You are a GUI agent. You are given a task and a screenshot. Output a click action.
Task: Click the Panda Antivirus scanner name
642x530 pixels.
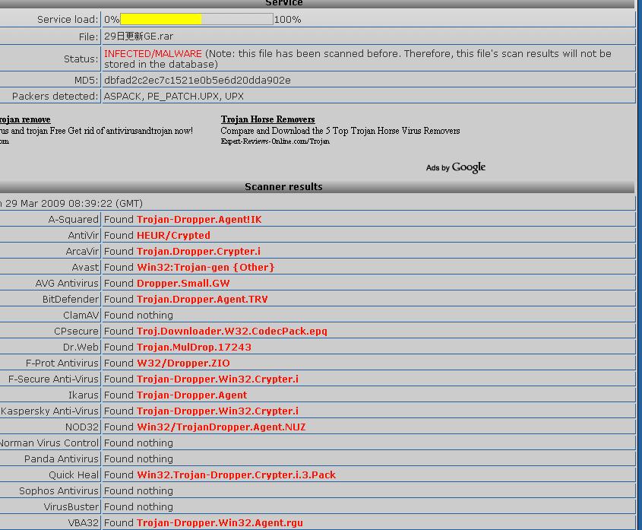tap(62, 459)
